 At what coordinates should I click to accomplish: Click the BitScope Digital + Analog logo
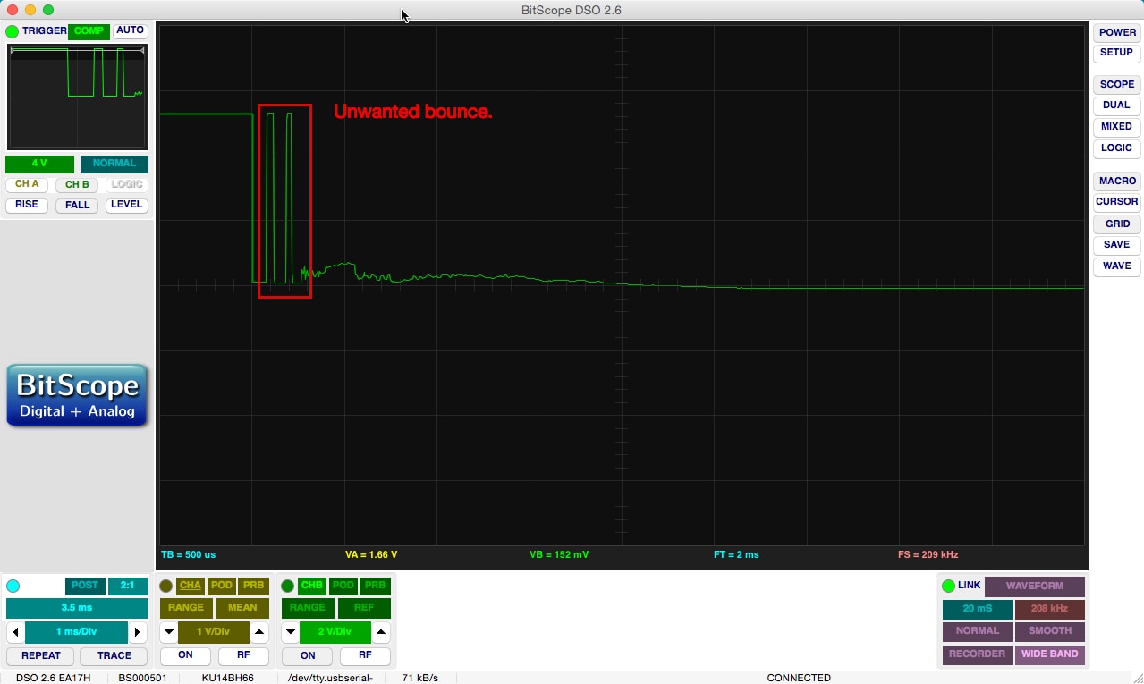[x=77, y=395]
